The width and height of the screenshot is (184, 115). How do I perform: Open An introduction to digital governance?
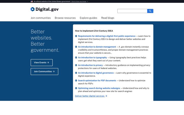[x=96, y=73]
